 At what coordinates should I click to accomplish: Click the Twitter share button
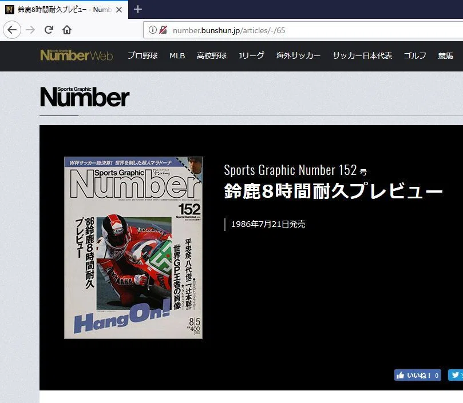pos(456,375)
